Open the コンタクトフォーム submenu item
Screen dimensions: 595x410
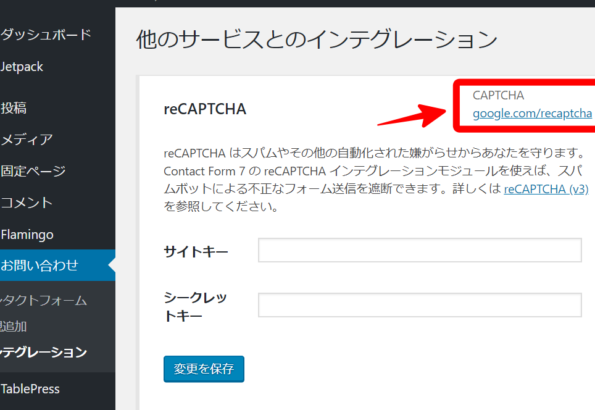(x=43, y=301)
